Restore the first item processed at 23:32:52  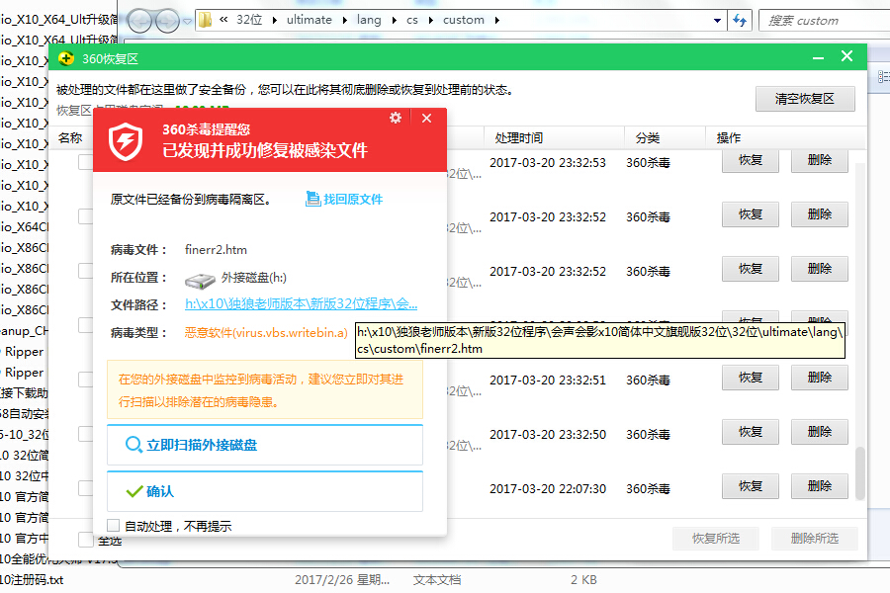(751, 214)
